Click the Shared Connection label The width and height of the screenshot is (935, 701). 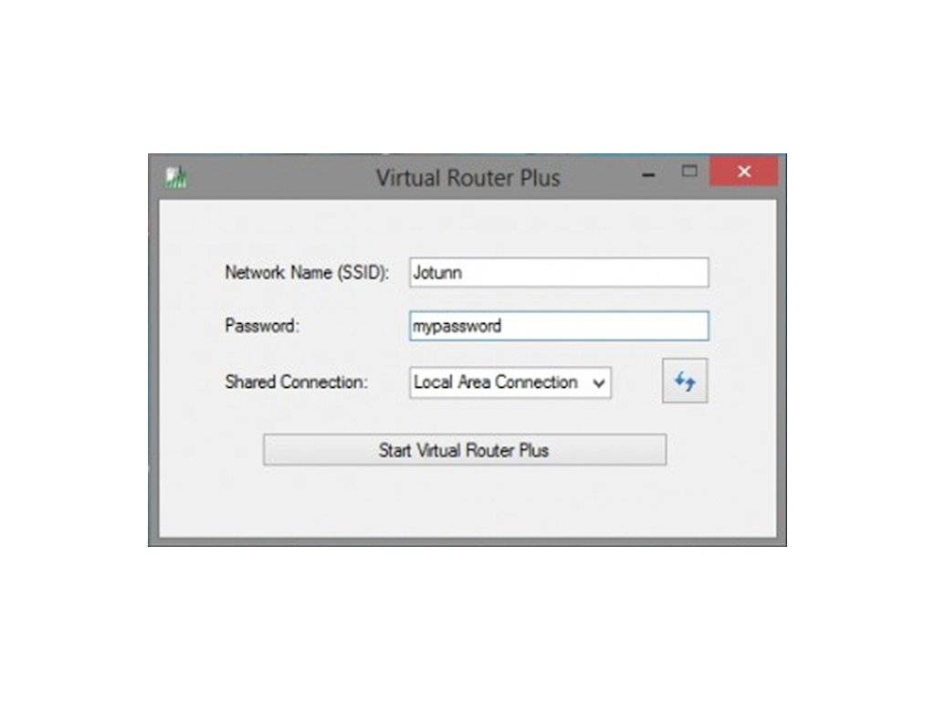(x=297, y=382)
